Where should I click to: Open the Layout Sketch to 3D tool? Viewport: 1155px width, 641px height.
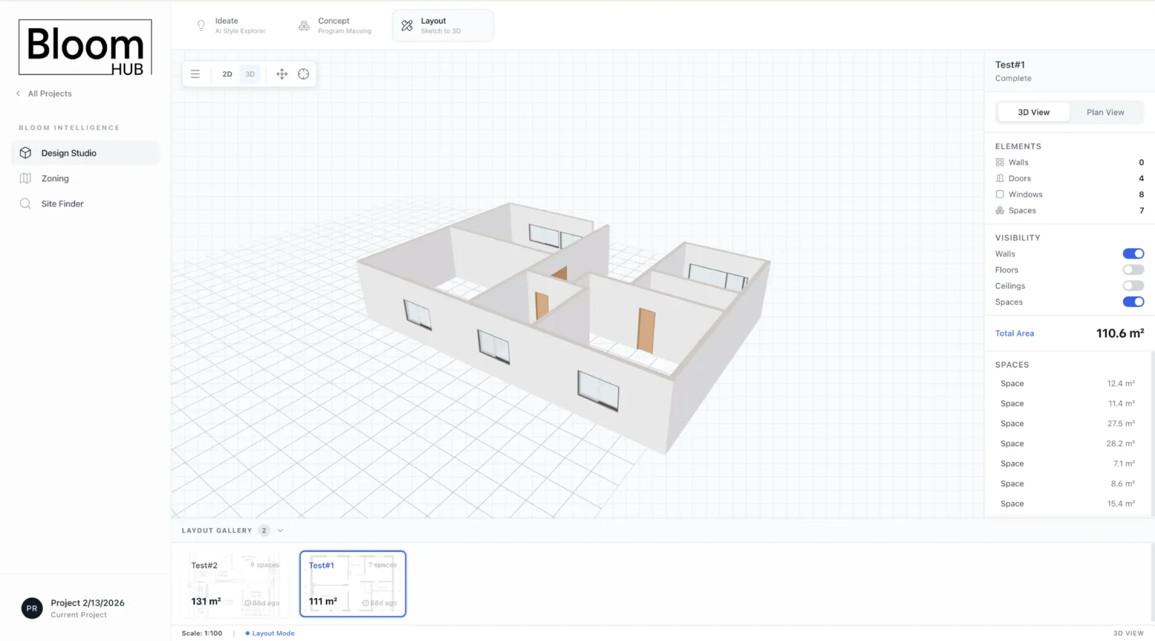pos(442,25)
